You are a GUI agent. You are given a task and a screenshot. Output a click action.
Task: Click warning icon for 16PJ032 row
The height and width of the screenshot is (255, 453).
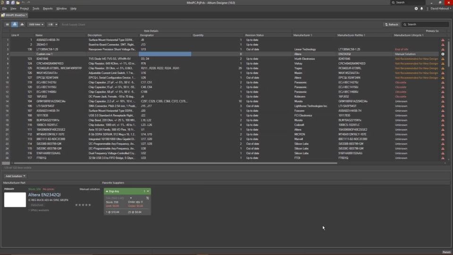click(x=443, y=96)
